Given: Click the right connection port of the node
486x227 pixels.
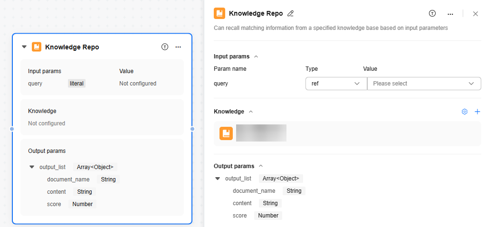Looking at the screenshot, I should coord(192,129).
